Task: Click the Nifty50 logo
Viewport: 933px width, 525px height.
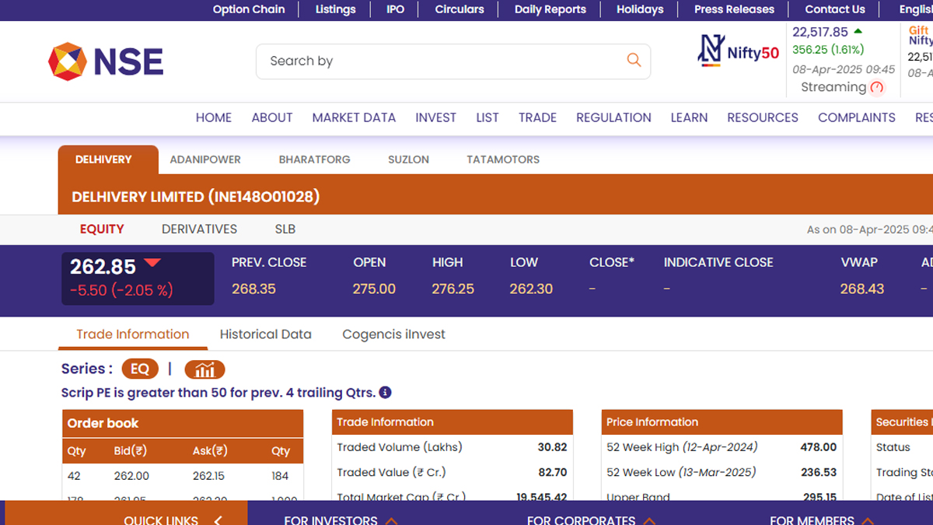Action: [x=738, y=51]
